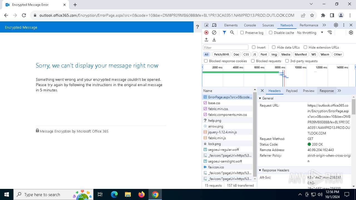Open DevTools customize three-dot menu

344,25
